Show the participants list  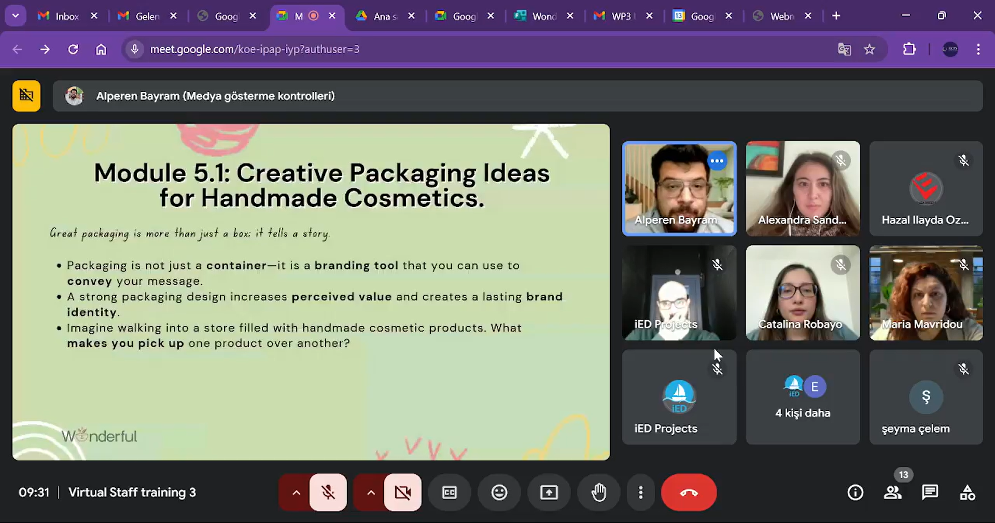point(892,492)
